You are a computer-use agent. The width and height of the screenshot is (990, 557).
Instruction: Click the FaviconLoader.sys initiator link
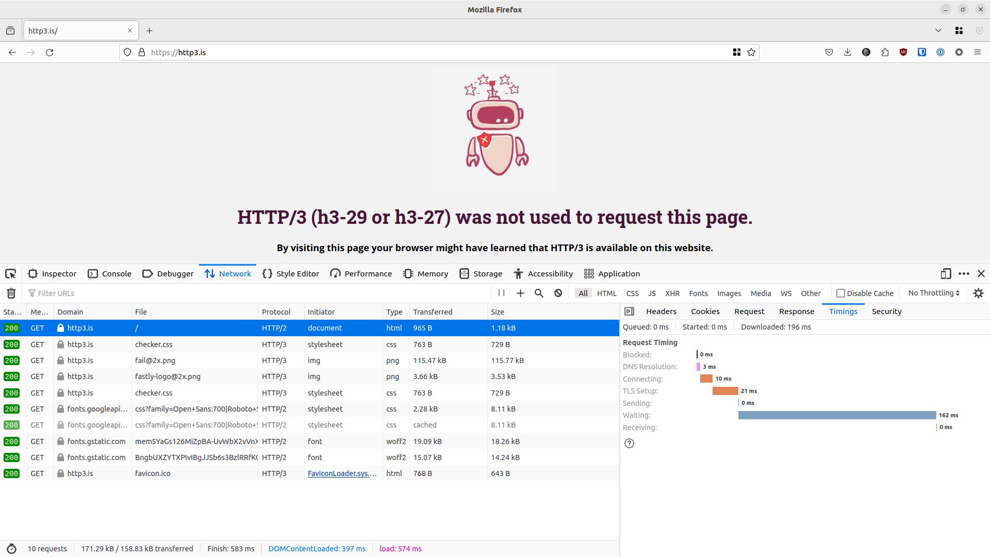point(342,473)
